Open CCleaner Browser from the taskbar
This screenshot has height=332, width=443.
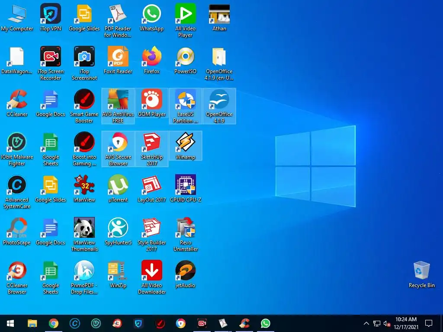pyautogui.click(x=117, y=323)
